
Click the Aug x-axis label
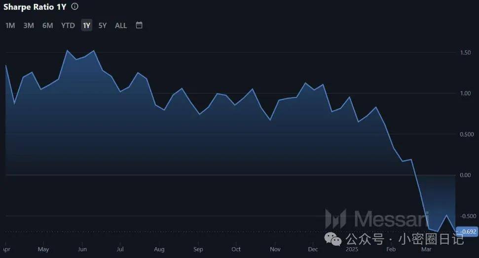[x=159, y=250]
